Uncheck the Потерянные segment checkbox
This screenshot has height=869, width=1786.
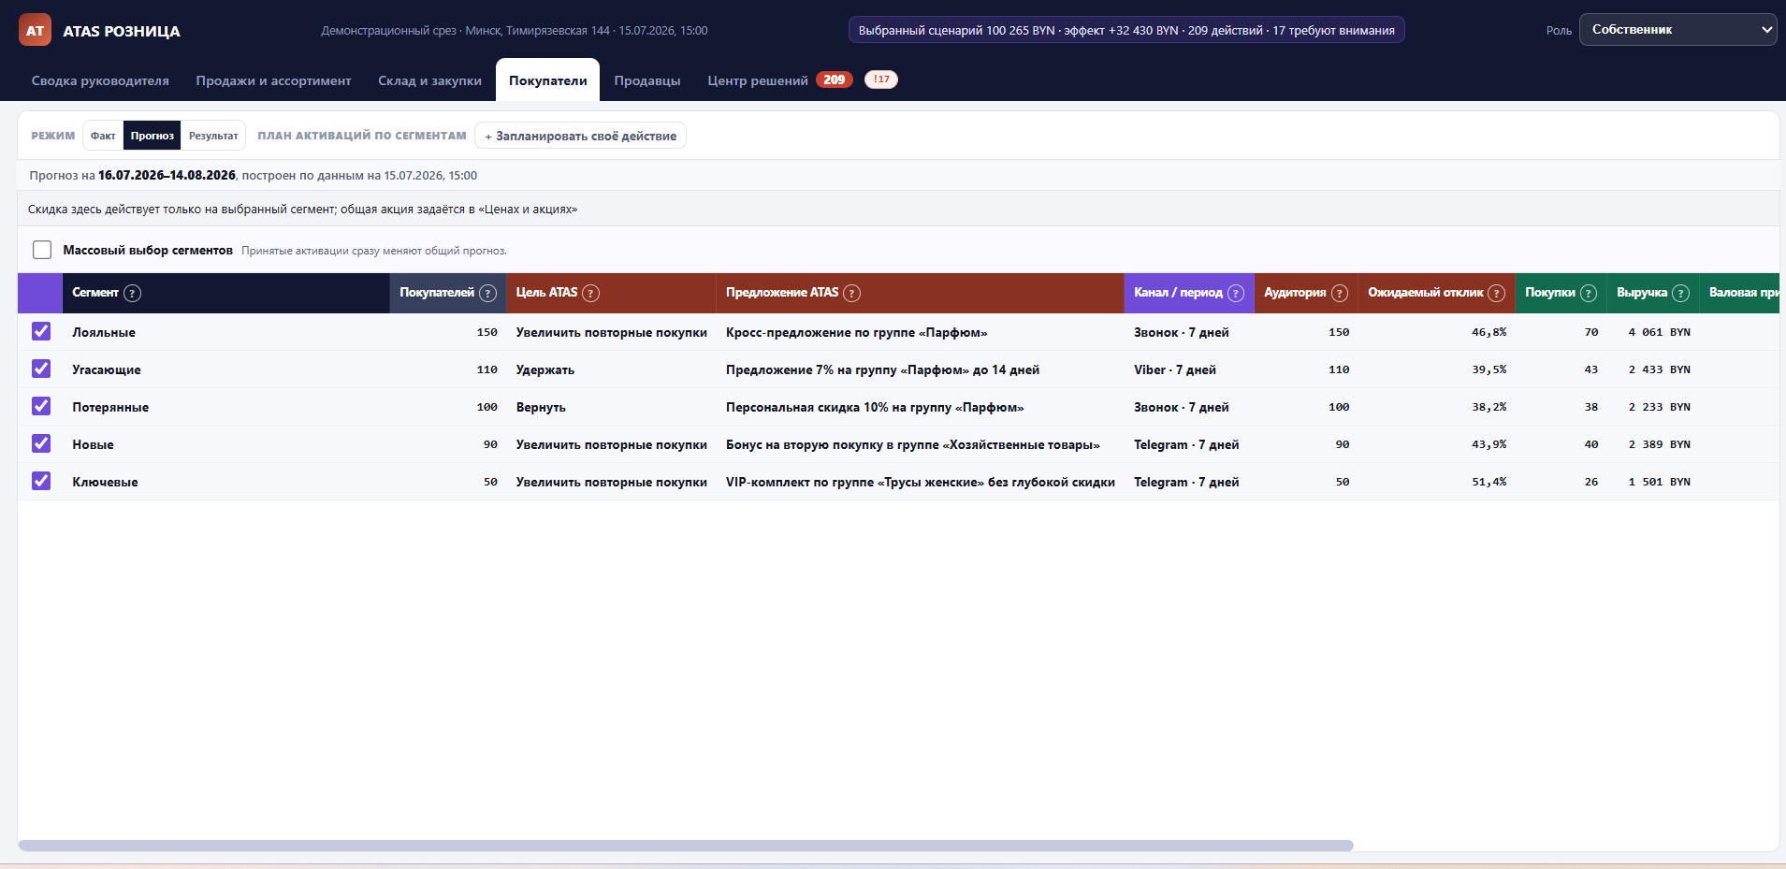coord(41,406)
